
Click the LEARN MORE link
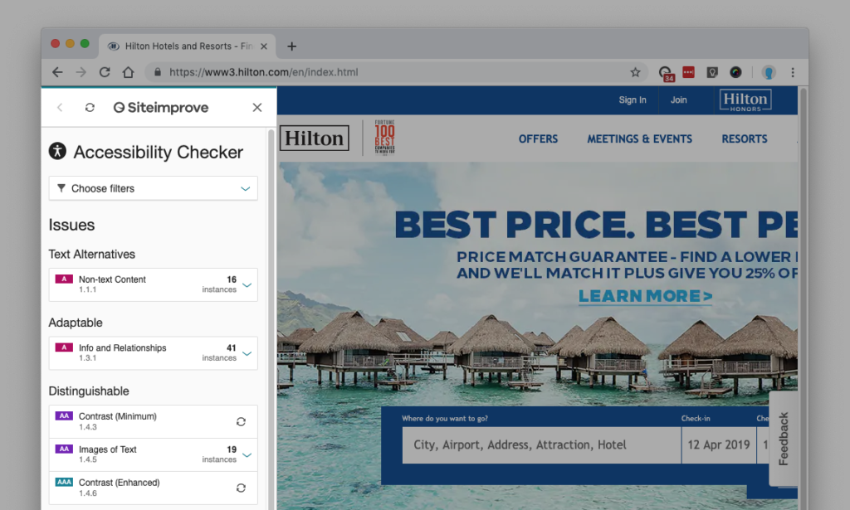(x=646, y=296)
